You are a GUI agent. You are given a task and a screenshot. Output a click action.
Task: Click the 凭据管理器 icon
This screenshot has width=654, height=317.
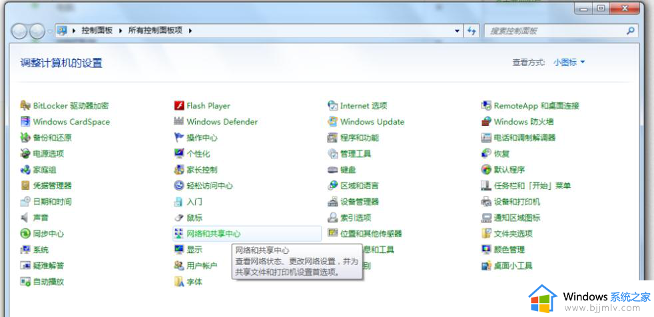pos(26,186)
